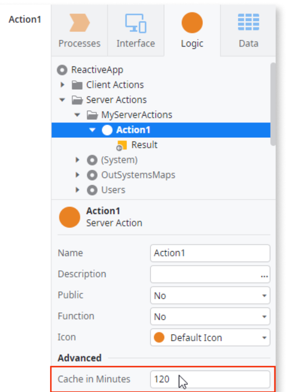Screen dimensions: 297x392
Task: Click the tree panel vertical scrollbar
Action: pos(273,104)
